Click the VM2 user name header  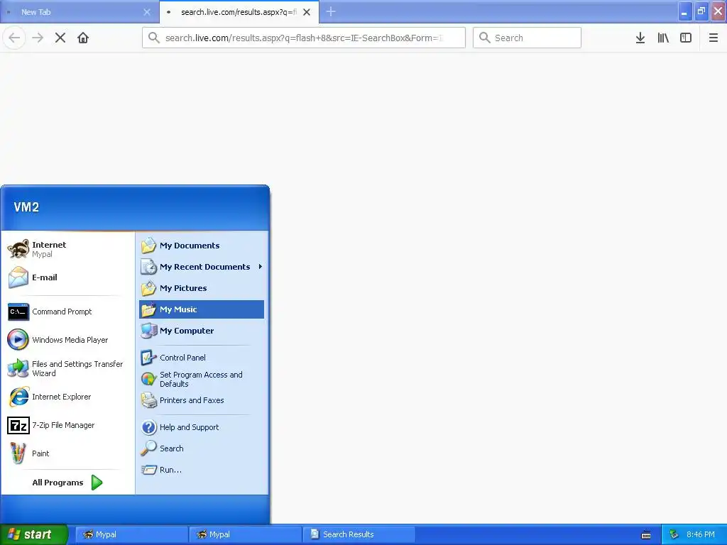pyautogui.click(x=26, y=207)
